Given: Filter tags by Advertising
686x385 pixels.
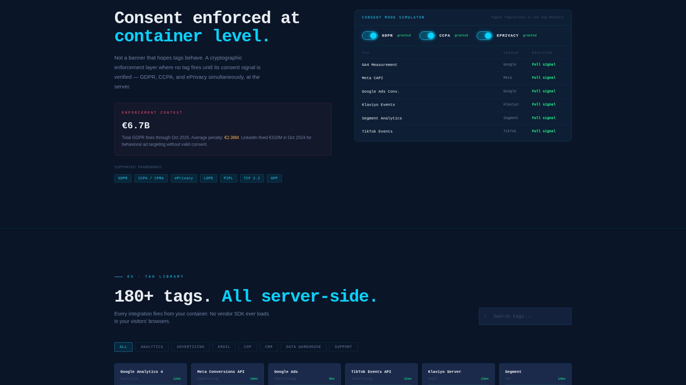Looking at the screenshot, I should click(x=190, y=347).
